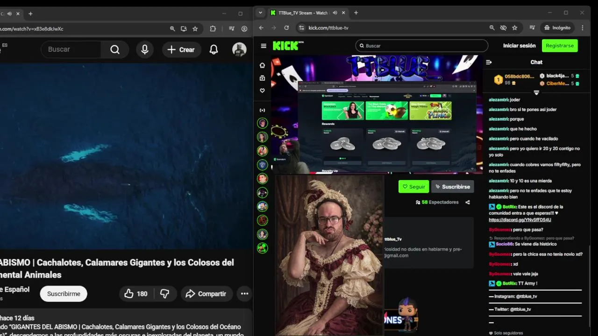Go back in Kick window
This screenshot has width=598, height=336.
point(261,28)
